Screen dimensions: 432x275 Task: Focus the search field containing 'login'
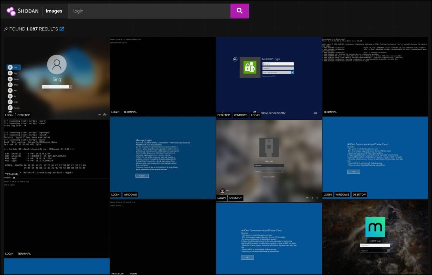149,11
